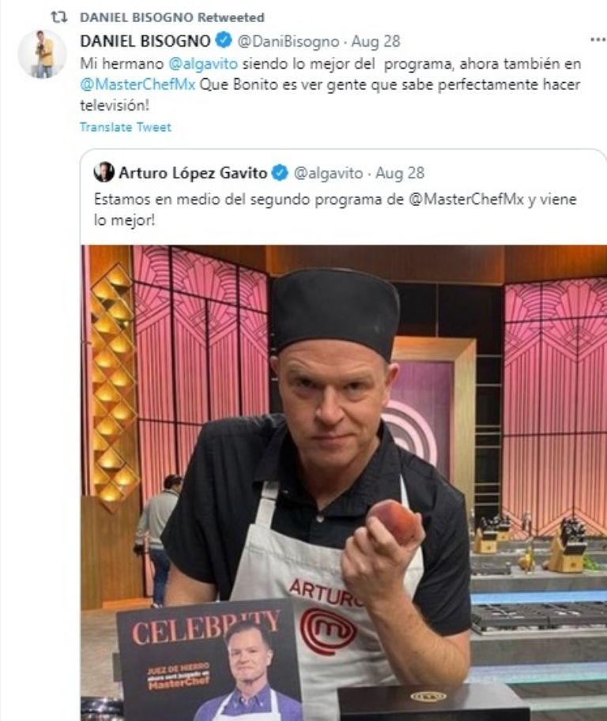Screen dimensions: 607x721
Task: Open the quoted tweet text about segundo programa
Action: pyautogui.click(x=335, y=210)
